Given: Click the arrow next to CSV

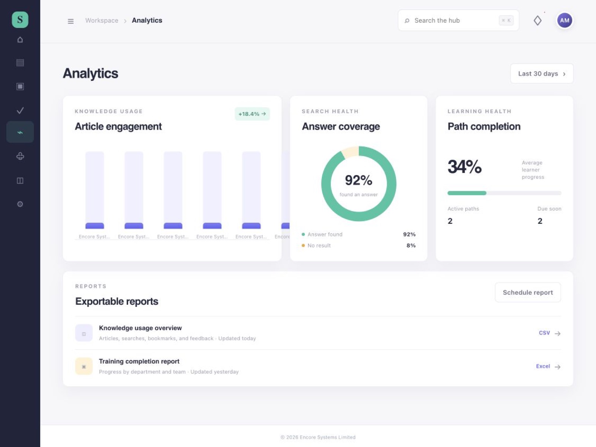Looking at the screenshot, I should 558,333.
